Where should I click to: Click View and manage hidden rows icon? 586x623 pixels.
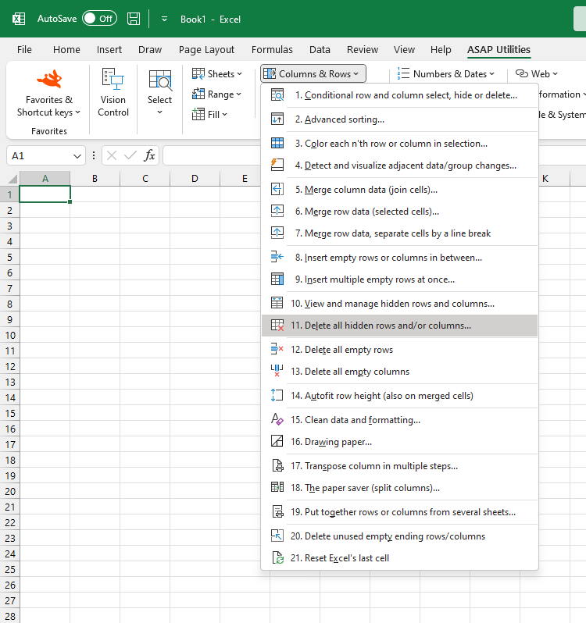click(x=277, y=303)
